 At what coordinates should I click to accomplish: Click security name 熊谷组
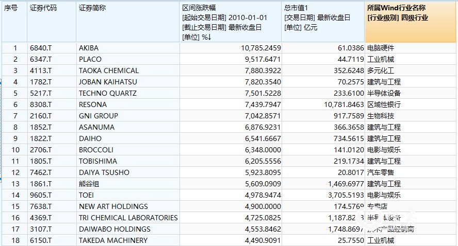coord(89,184)
